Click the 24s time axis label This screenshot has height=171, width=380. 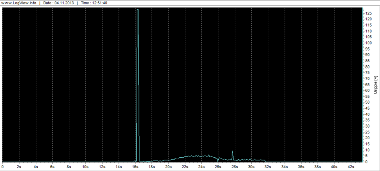pos(202,167)
